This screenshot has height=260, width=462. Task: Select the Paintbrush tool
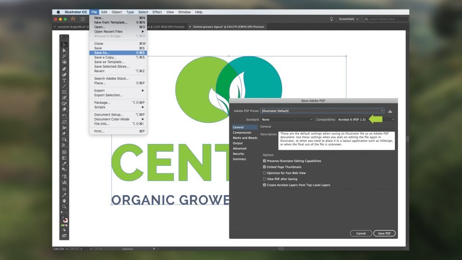64,97
